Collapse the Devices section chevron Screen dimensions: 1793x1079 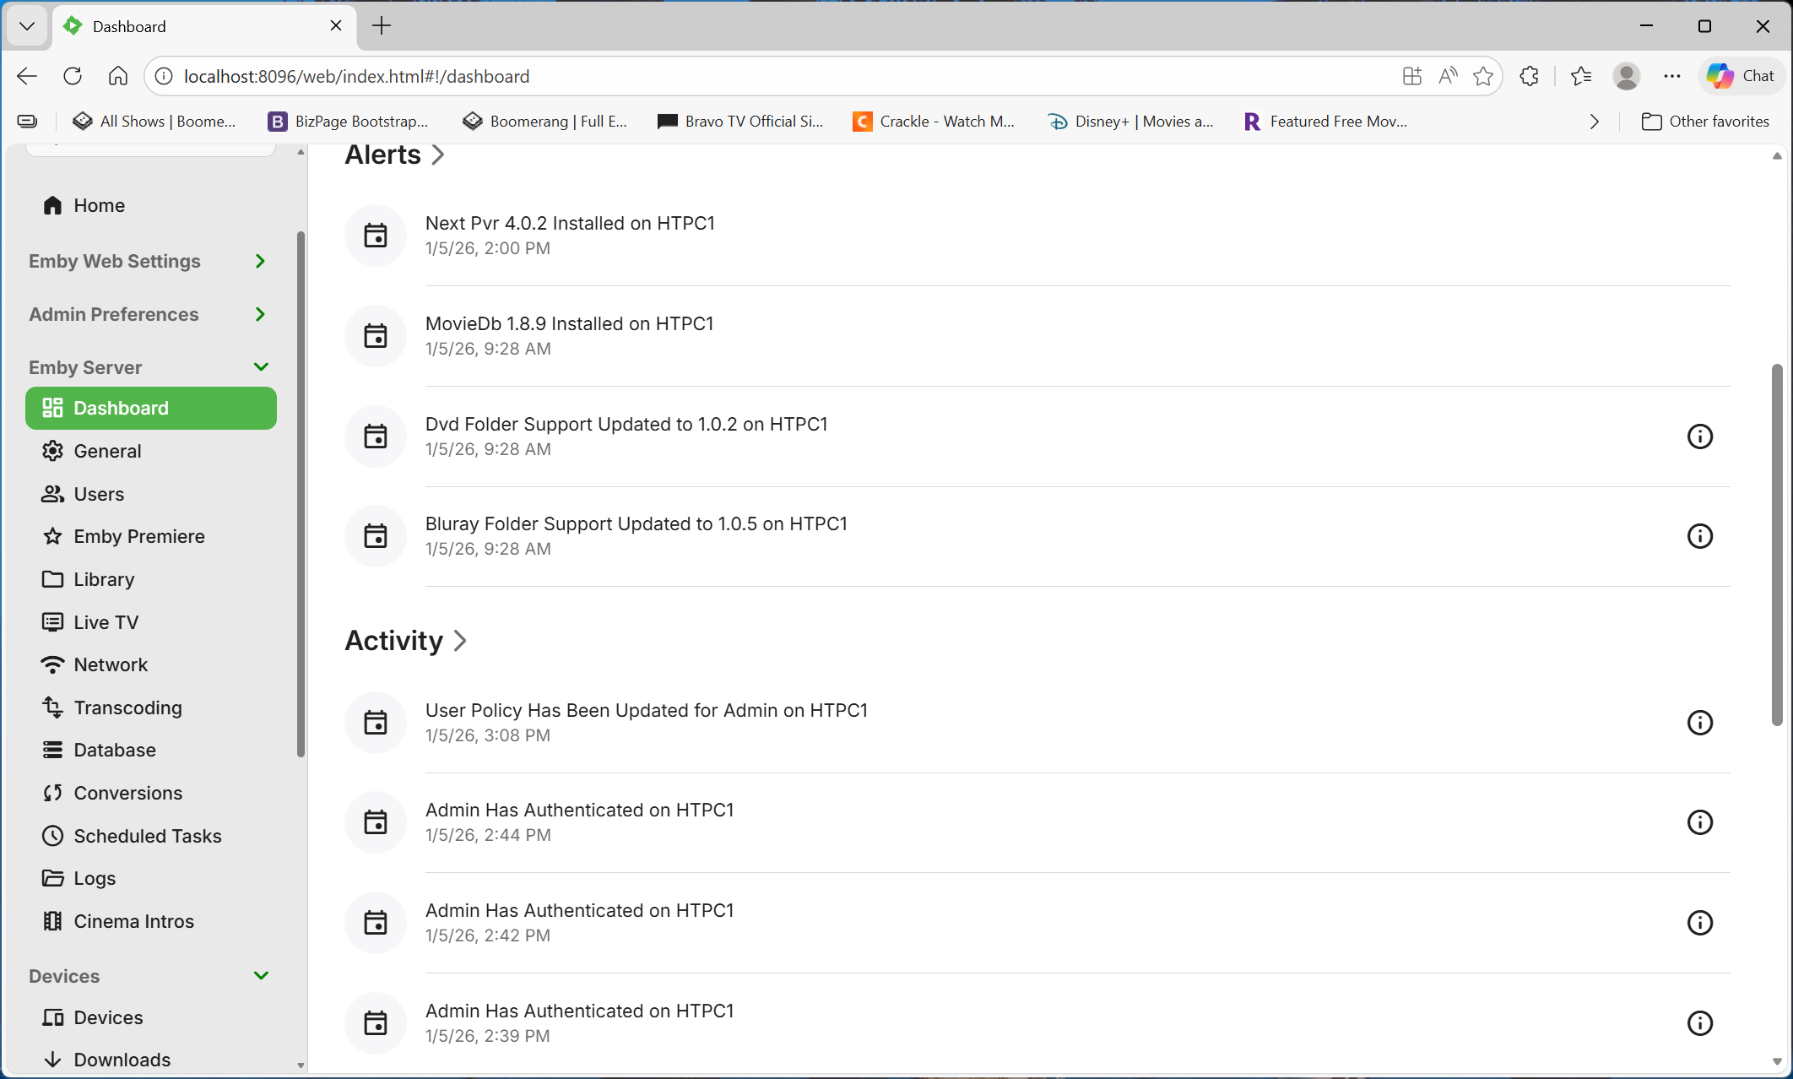click(x=261, y=976)
